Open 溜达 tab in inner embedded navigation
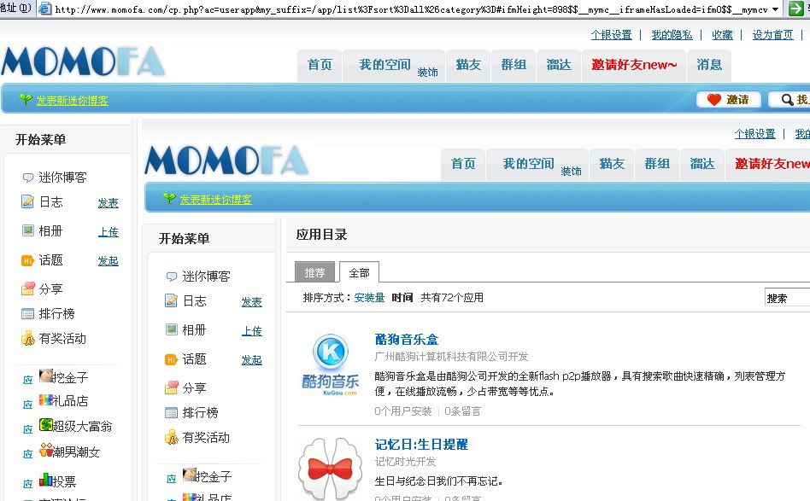The image size is (810, 501). (x=702, y=164)
